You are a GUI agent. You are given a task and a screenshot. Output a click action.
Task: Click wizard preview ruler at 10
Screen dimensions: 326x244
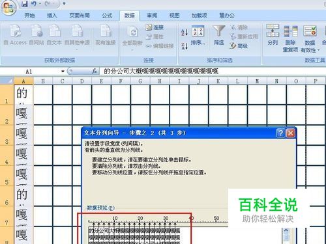(x=115, y=219)
